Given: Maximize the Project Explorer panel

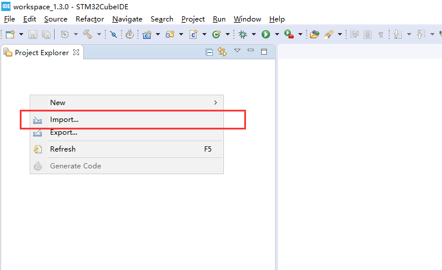Looking at the screenshot, I should click(264, 52).
